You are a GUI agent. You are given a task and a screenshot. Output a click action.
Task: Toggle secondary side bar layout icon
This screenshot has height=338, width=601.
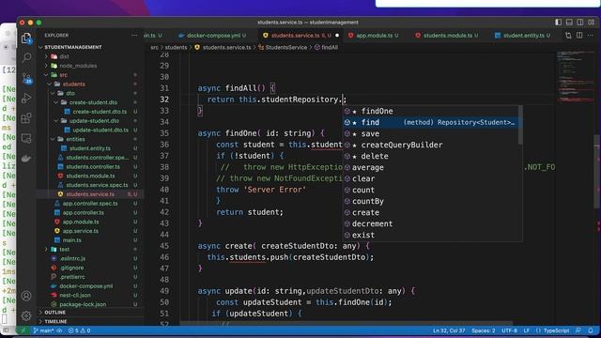pyautogui.click(x=580, y=23)
